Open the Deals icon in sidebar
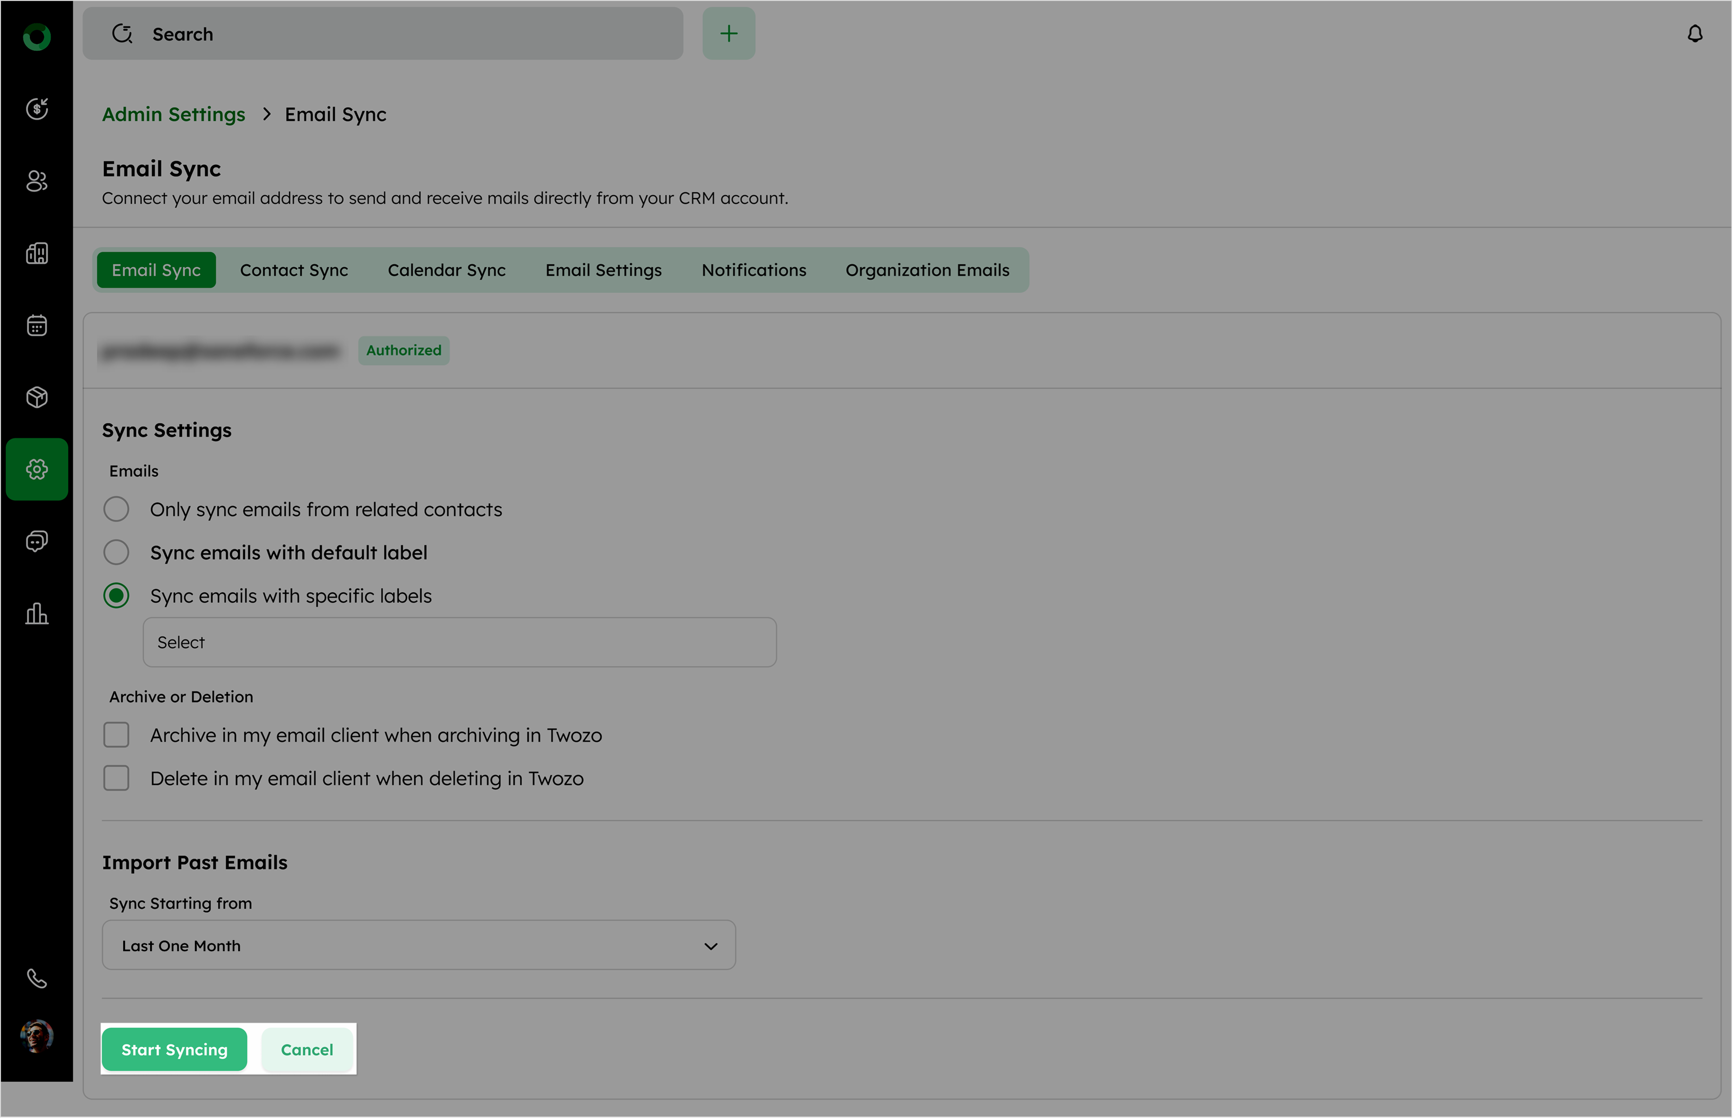The height and width of the screenshot is (1118, 1733). tap(37, 109)
